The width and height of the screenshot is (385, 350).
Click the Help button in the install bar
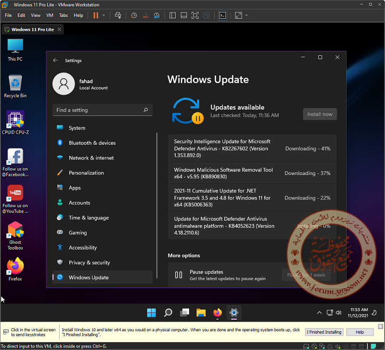360,332
